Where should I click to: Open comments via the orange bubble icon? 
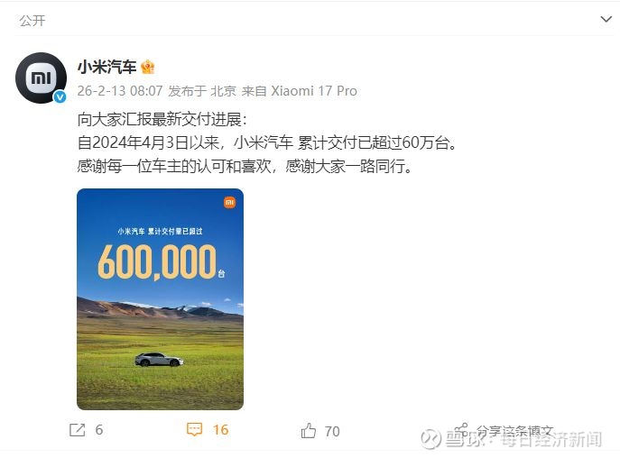[x=194, y=429]
